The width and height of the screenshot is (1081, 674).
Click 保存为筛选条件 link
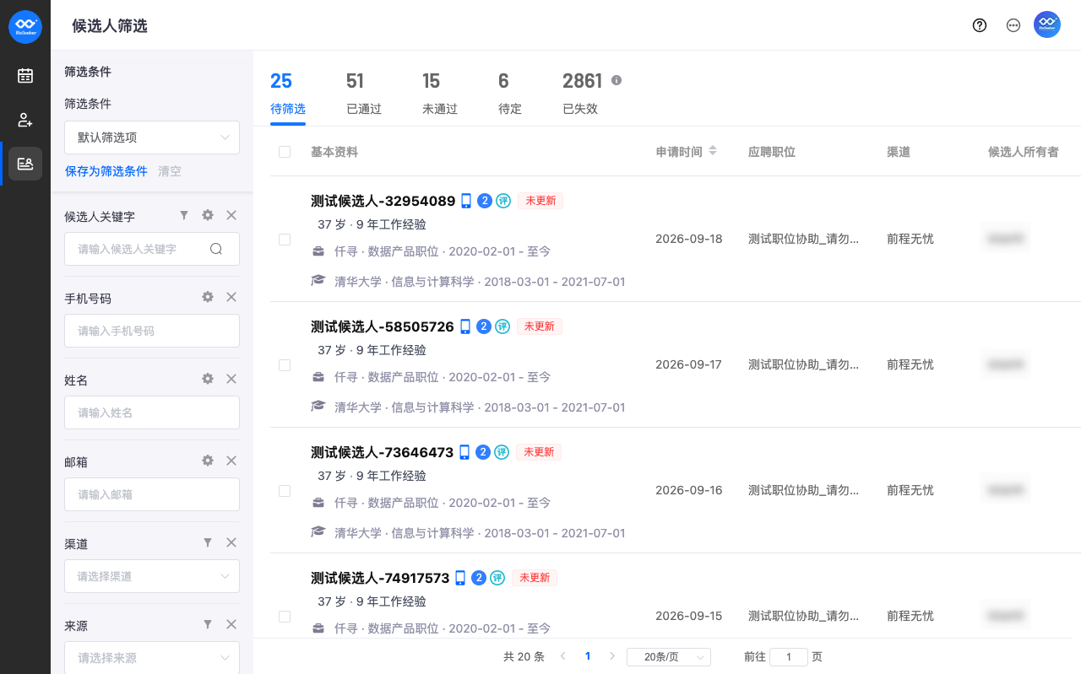(106, 171)
